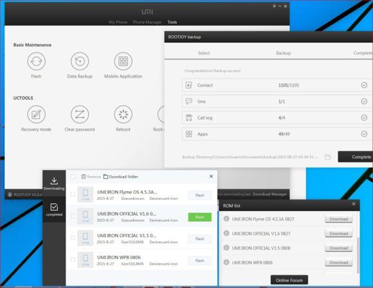Download UMI IRON Flyme OS 4.5.3A 0827

click(339, 219)
